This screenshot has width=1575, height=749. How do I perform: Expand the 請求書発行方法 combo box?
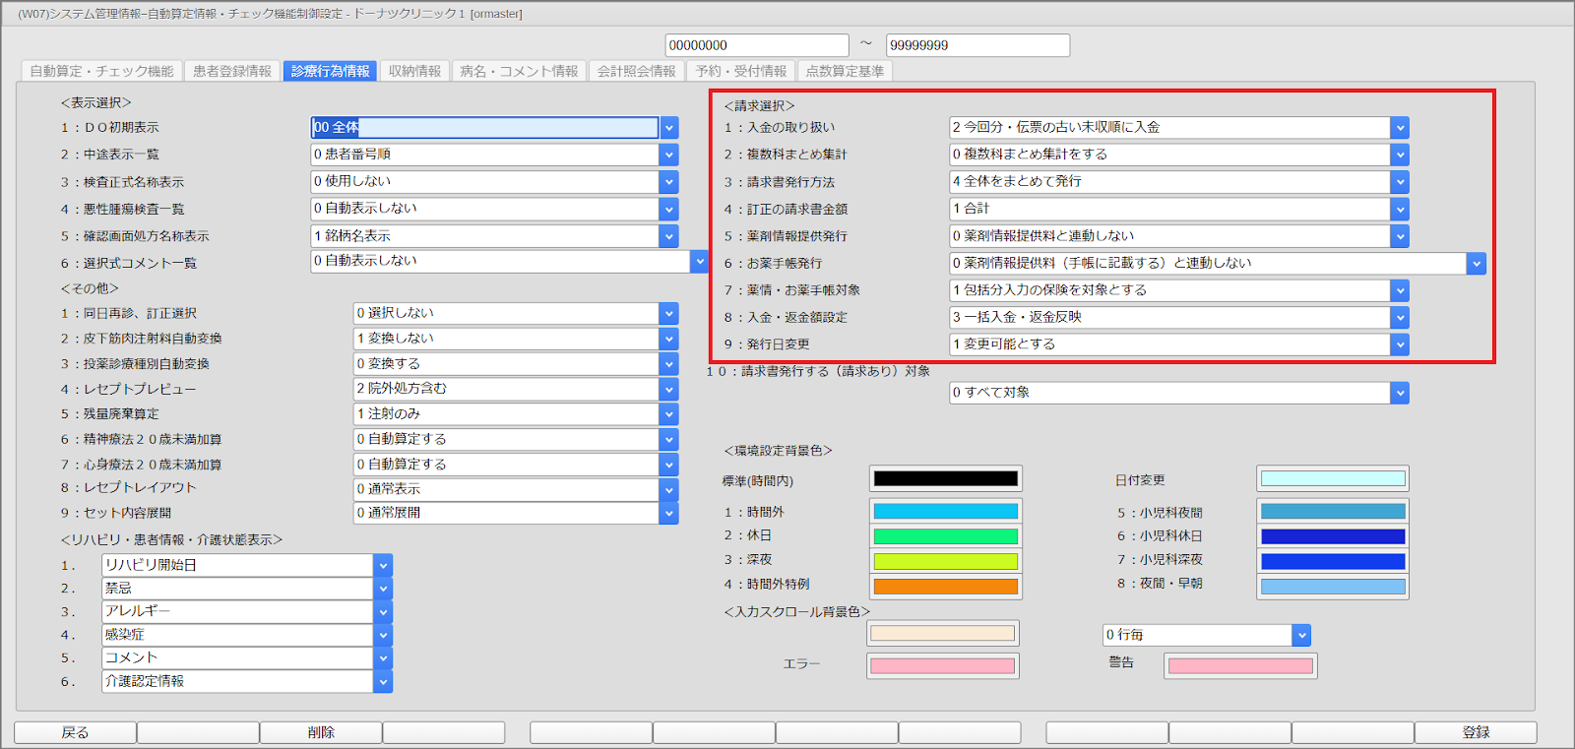(x=1400, y=182)
